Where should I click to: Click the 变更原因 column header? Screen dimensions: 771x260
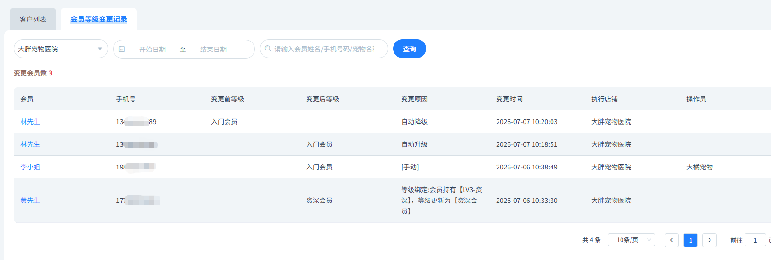click(414, 99)
